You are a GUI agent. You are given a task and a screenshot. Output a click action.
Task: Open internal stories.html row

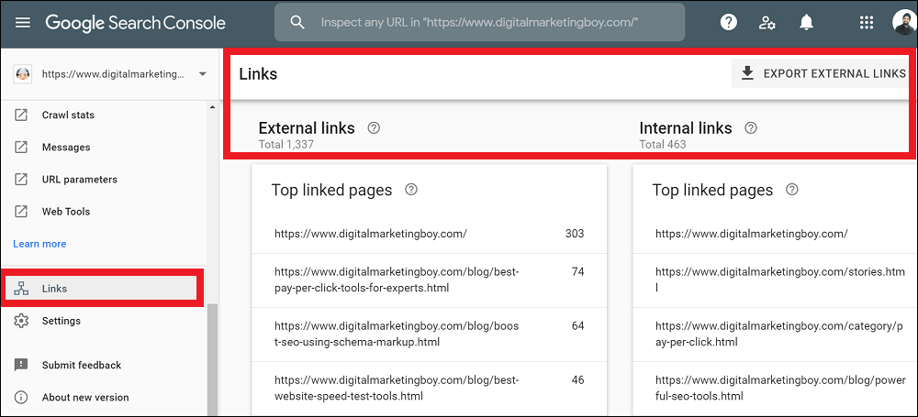pos(775,280)
